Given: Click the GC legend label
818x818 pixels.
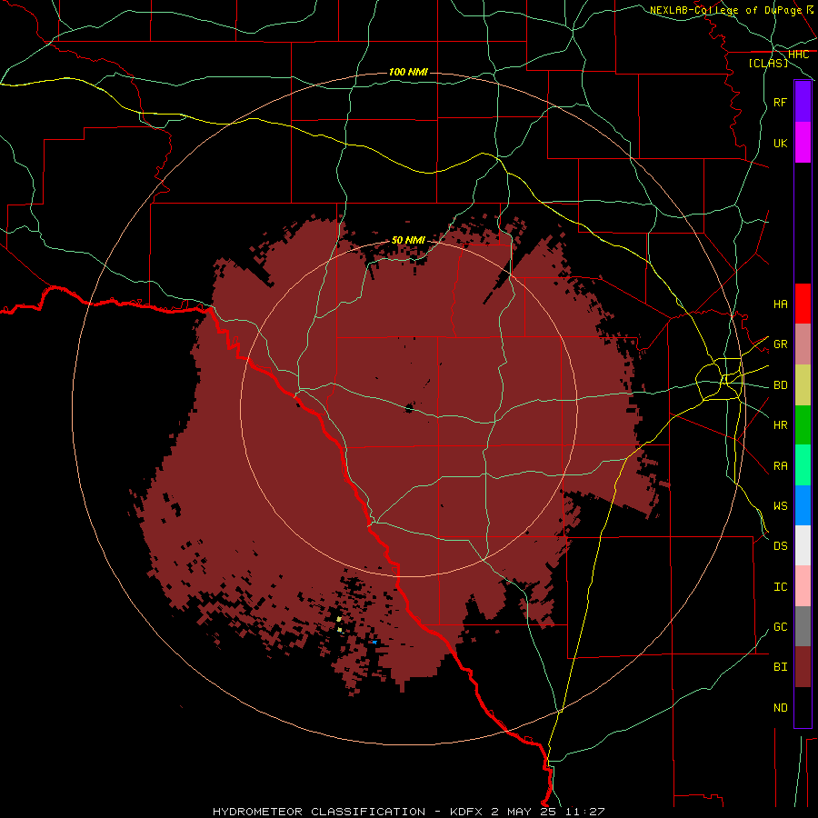Looking at the screenshot, I should (781, 627).
